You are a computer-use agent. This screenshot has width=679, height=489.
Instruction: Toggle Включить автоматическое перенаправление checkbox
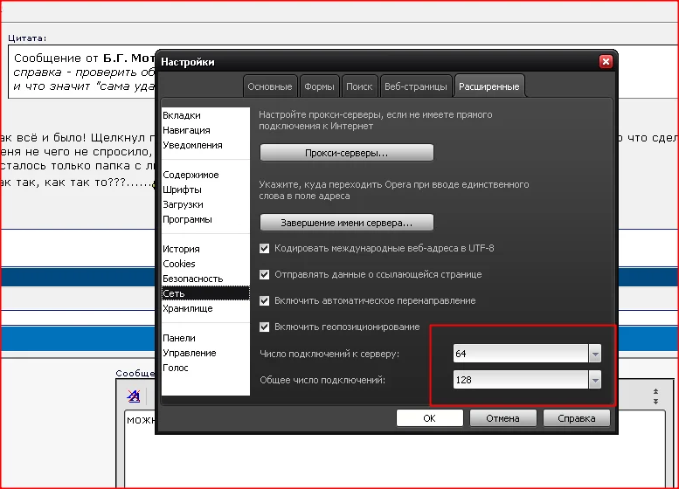tap(264, 300)
